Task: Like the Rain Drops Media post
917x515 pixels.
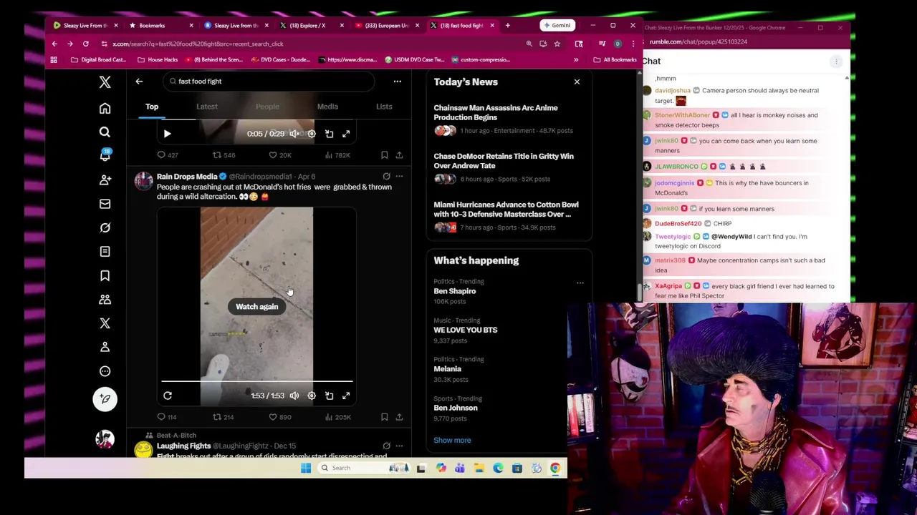Action: (x=280, y=417)
